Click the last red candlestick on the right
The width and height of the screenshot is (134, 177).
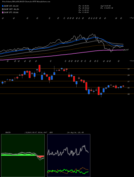(x=123, y=86)
